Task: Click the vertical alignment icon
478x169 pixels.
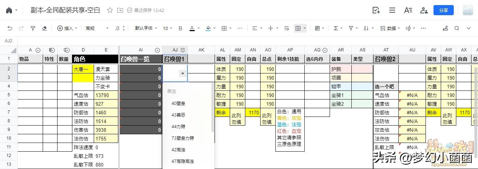Action: tap(271, 28)
